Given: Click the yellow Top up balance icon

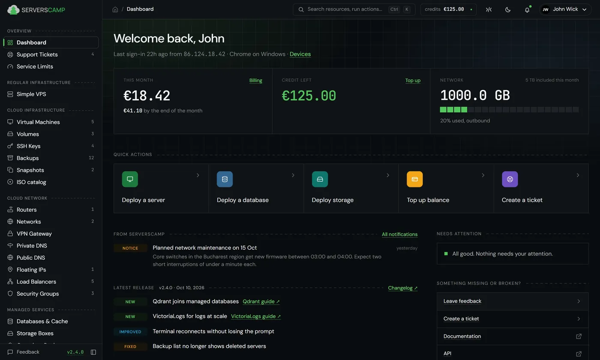Looking at the screenshot, I should tap(414, 179).
